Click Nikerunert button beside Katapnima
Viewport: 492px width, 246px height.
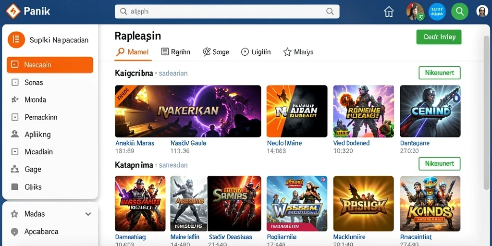pos(439,164)
